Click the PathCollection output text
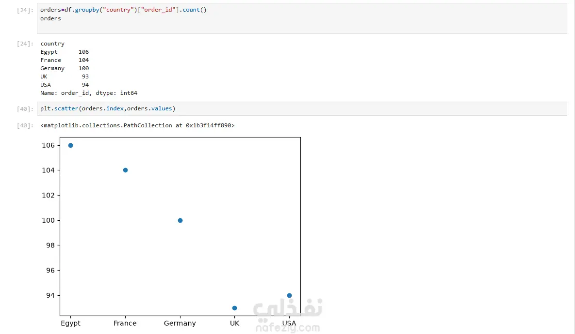Viewport: 575px width, 334px height. click(137, 125)
